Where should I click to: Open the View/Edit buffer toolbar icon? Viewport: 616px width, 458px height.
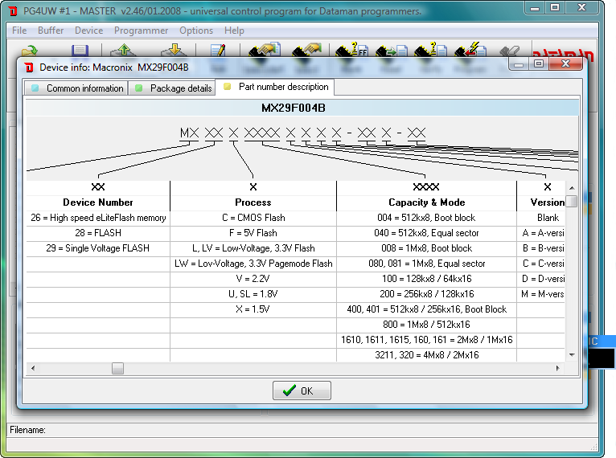(218, 51)
